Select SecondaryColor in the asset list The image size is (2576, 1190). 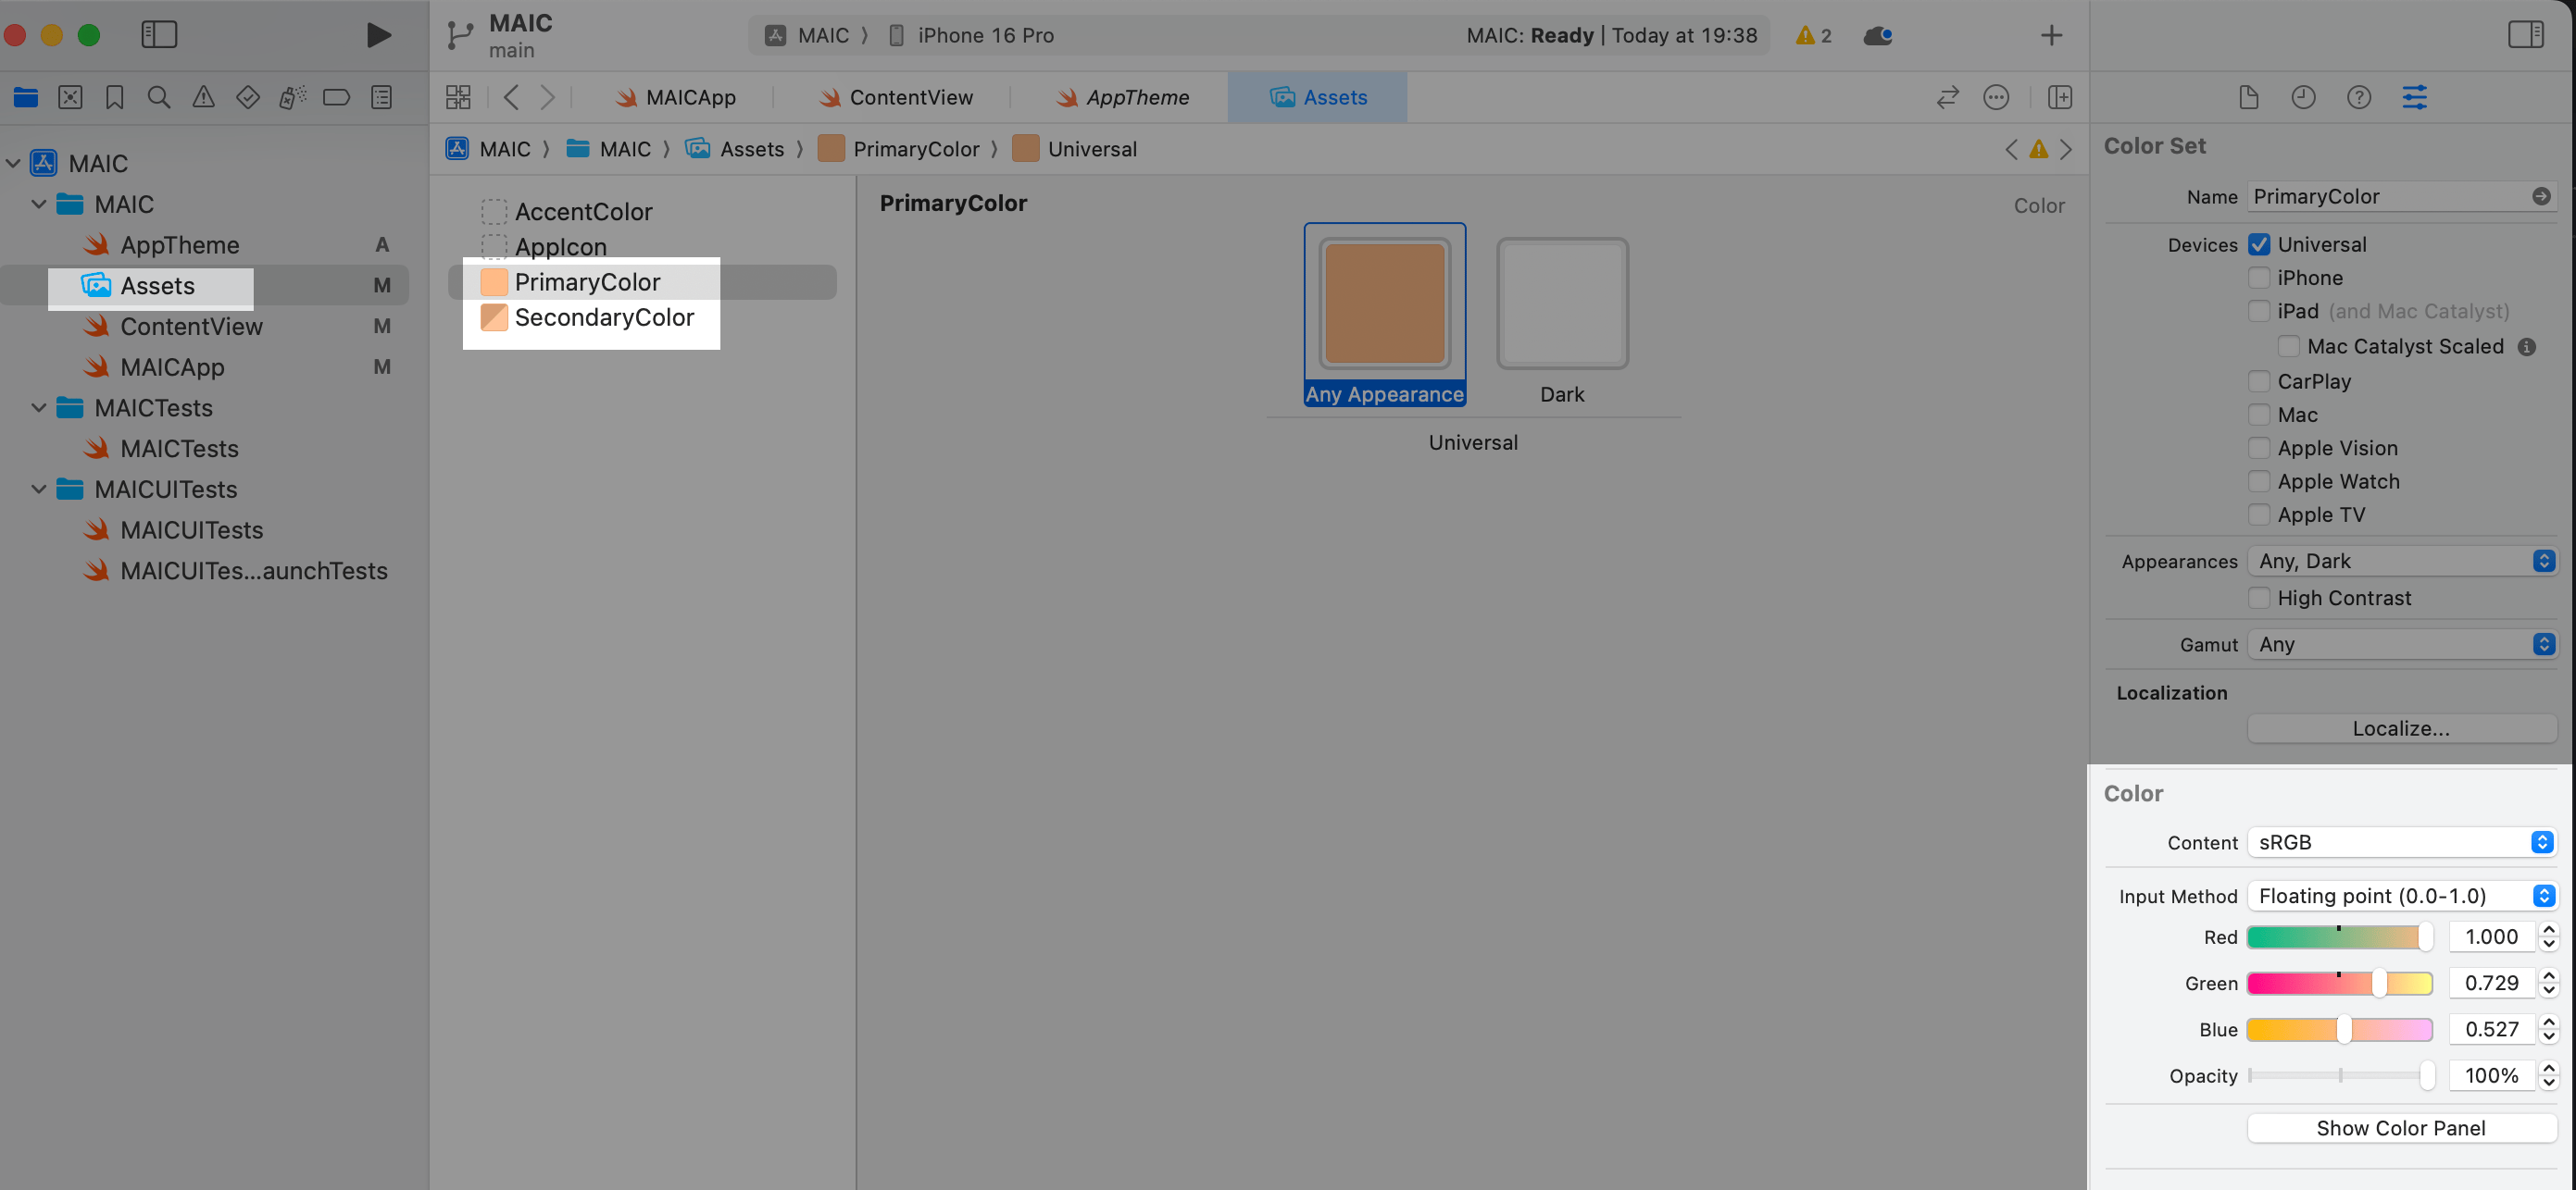tap(603, 317)
